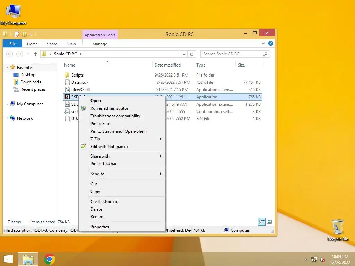This screenshot has width=355, height=266.
Task: Go up one folder level arrow
Action: [36, 54]
